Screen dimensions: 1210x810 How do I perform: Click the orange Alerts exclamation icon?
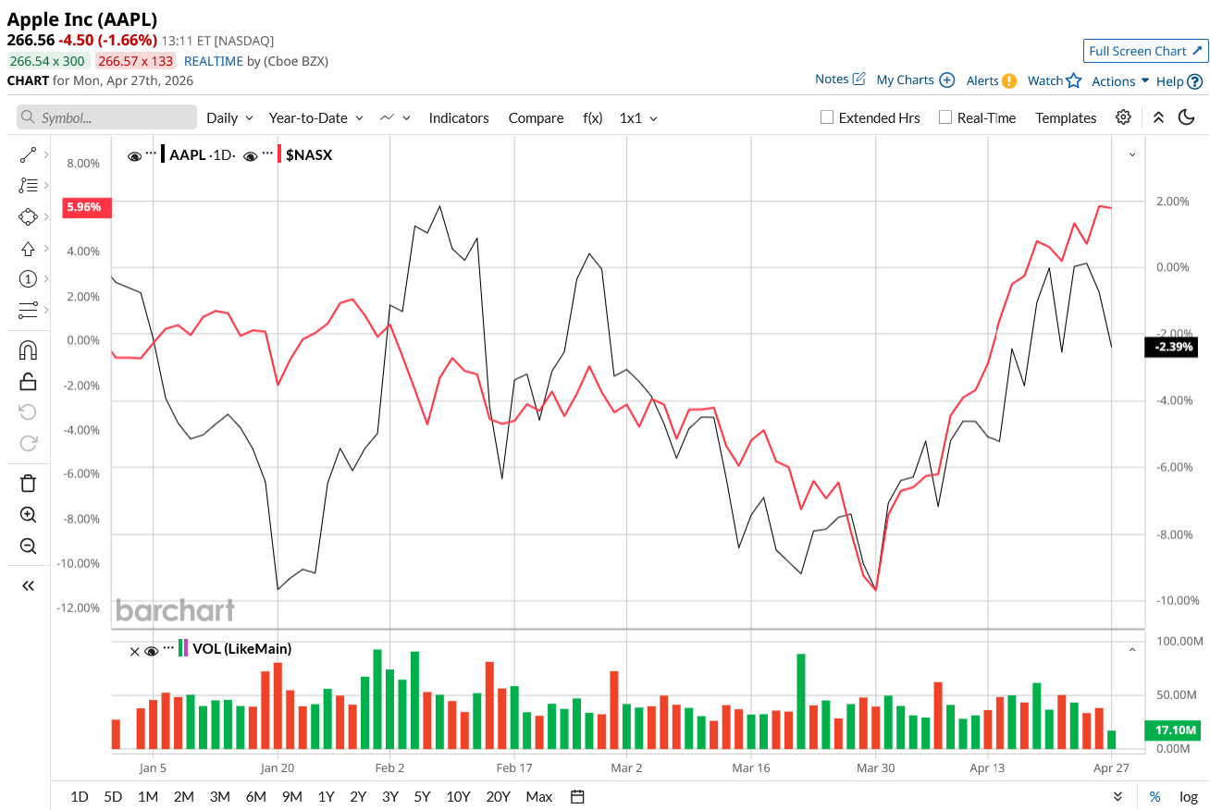(x=1009, y=80)
